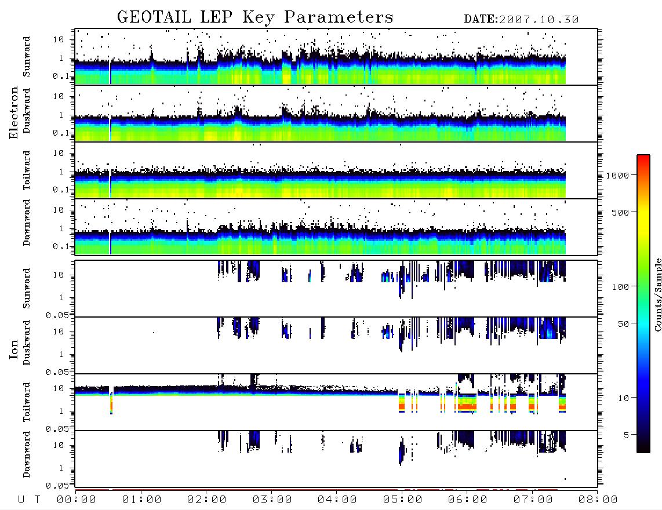Click the 04:00 time tick label

coord(337,500)
